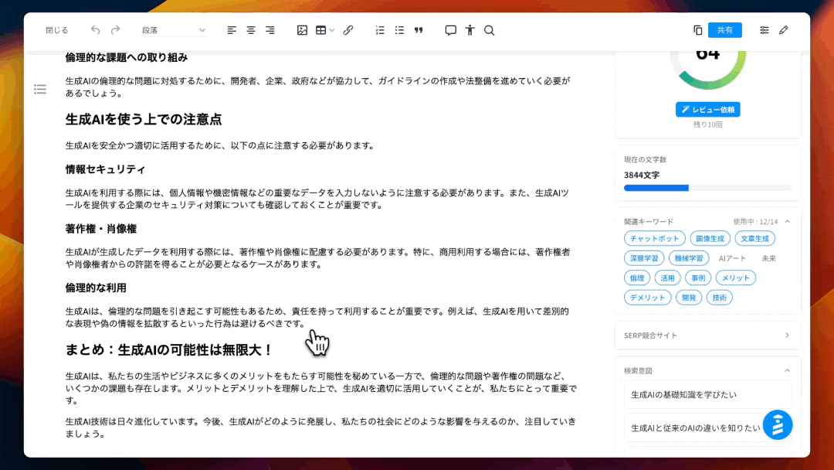Image resolution: width=834 pixels, height=470 pixels.
Task: Click the insert link icon
Action: [x=348, y=30]
